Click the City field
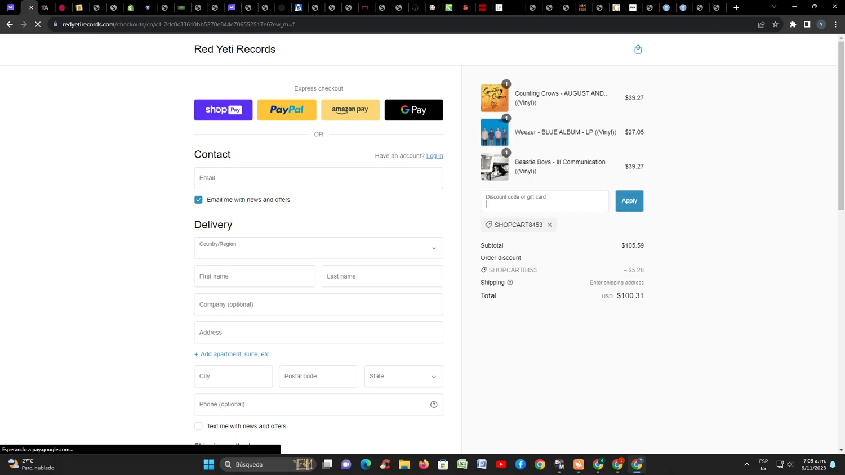 pos(233,377)
